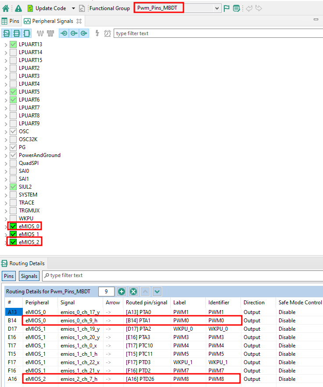Toggle the bidirectional filter icon
Viewport: 323px width, 387px height.
[x=84, y=33]
